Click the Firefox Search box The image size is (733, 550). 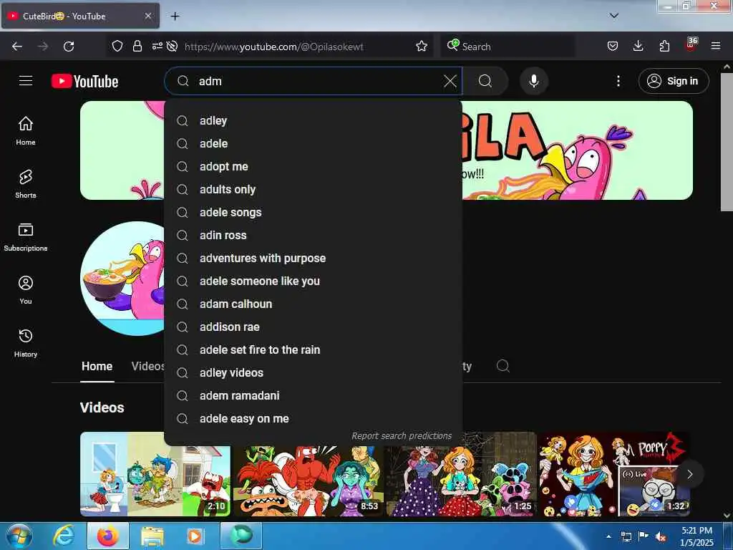(x=508, y=47)
